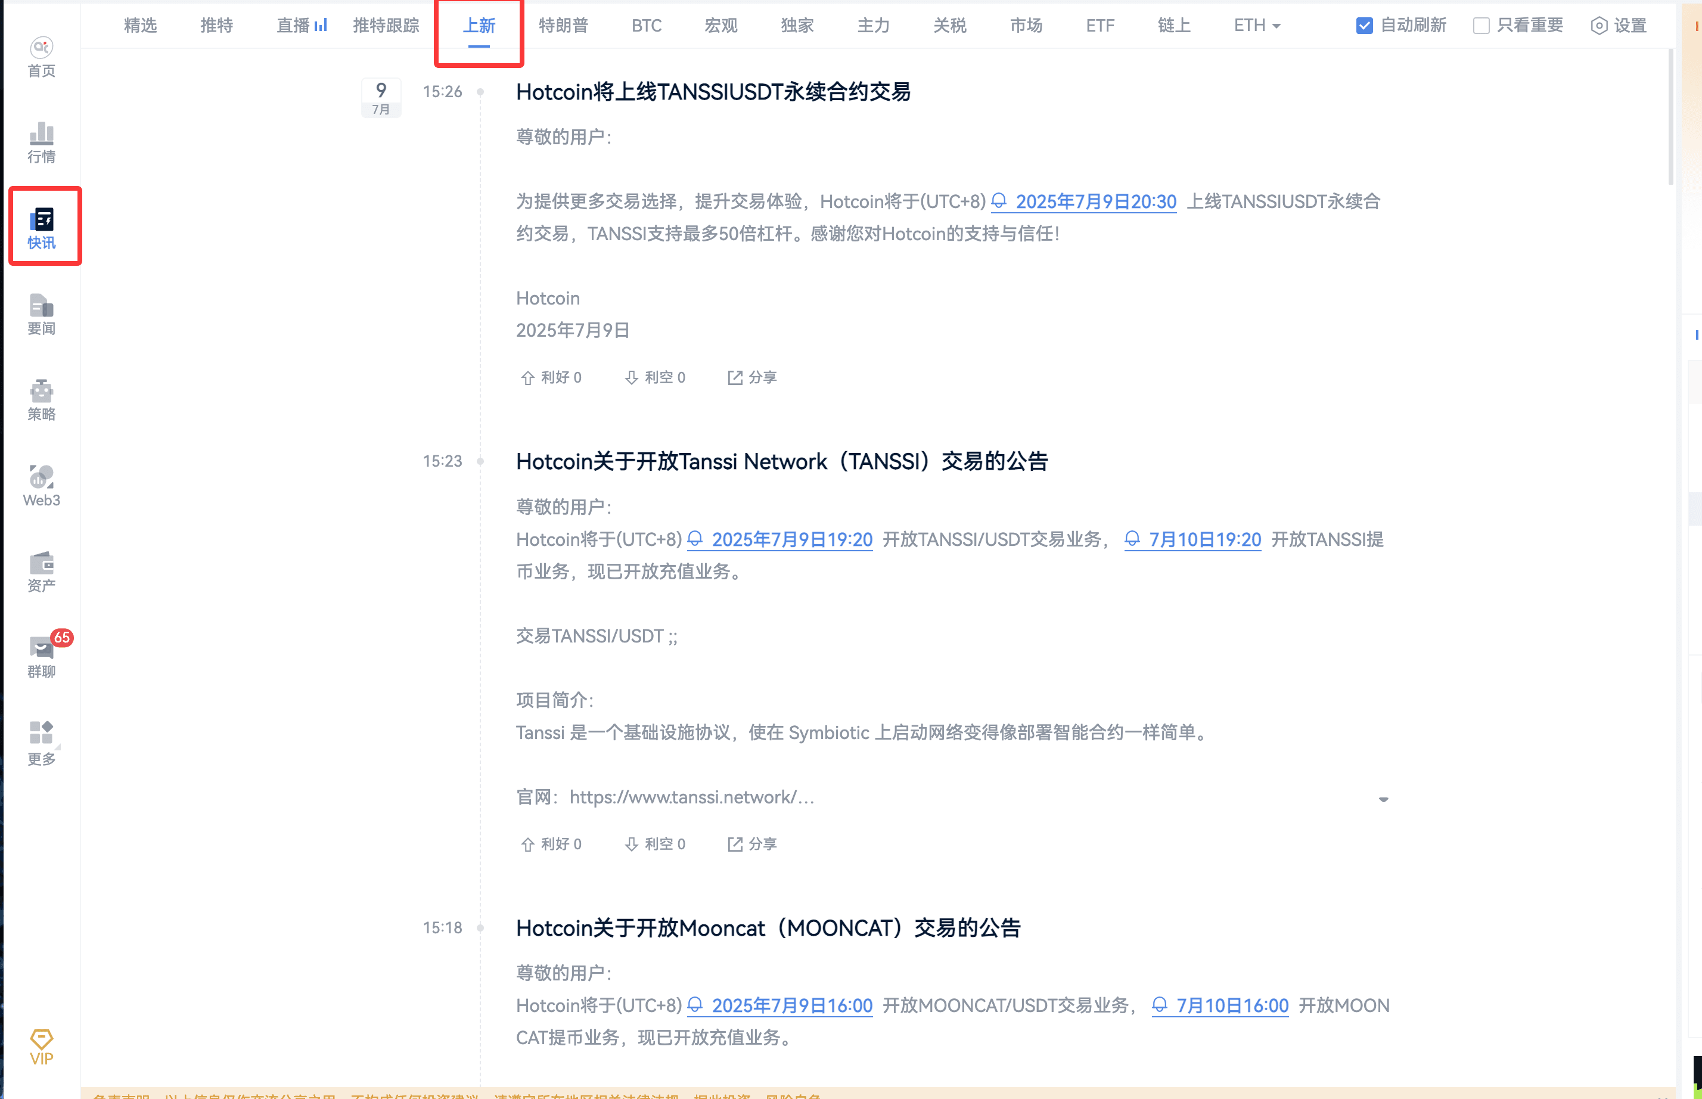Click 利好 upvote on TANSSIUSDT contract post
Screen dimensions: 1702x1099
[x=551, y=377]
